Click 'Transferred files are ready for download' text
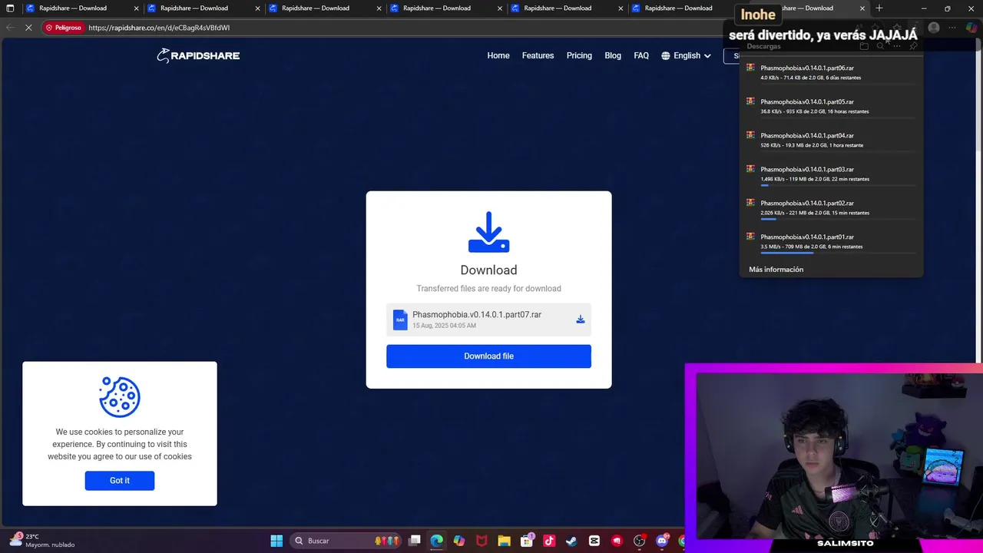 (x=488, y=289)
